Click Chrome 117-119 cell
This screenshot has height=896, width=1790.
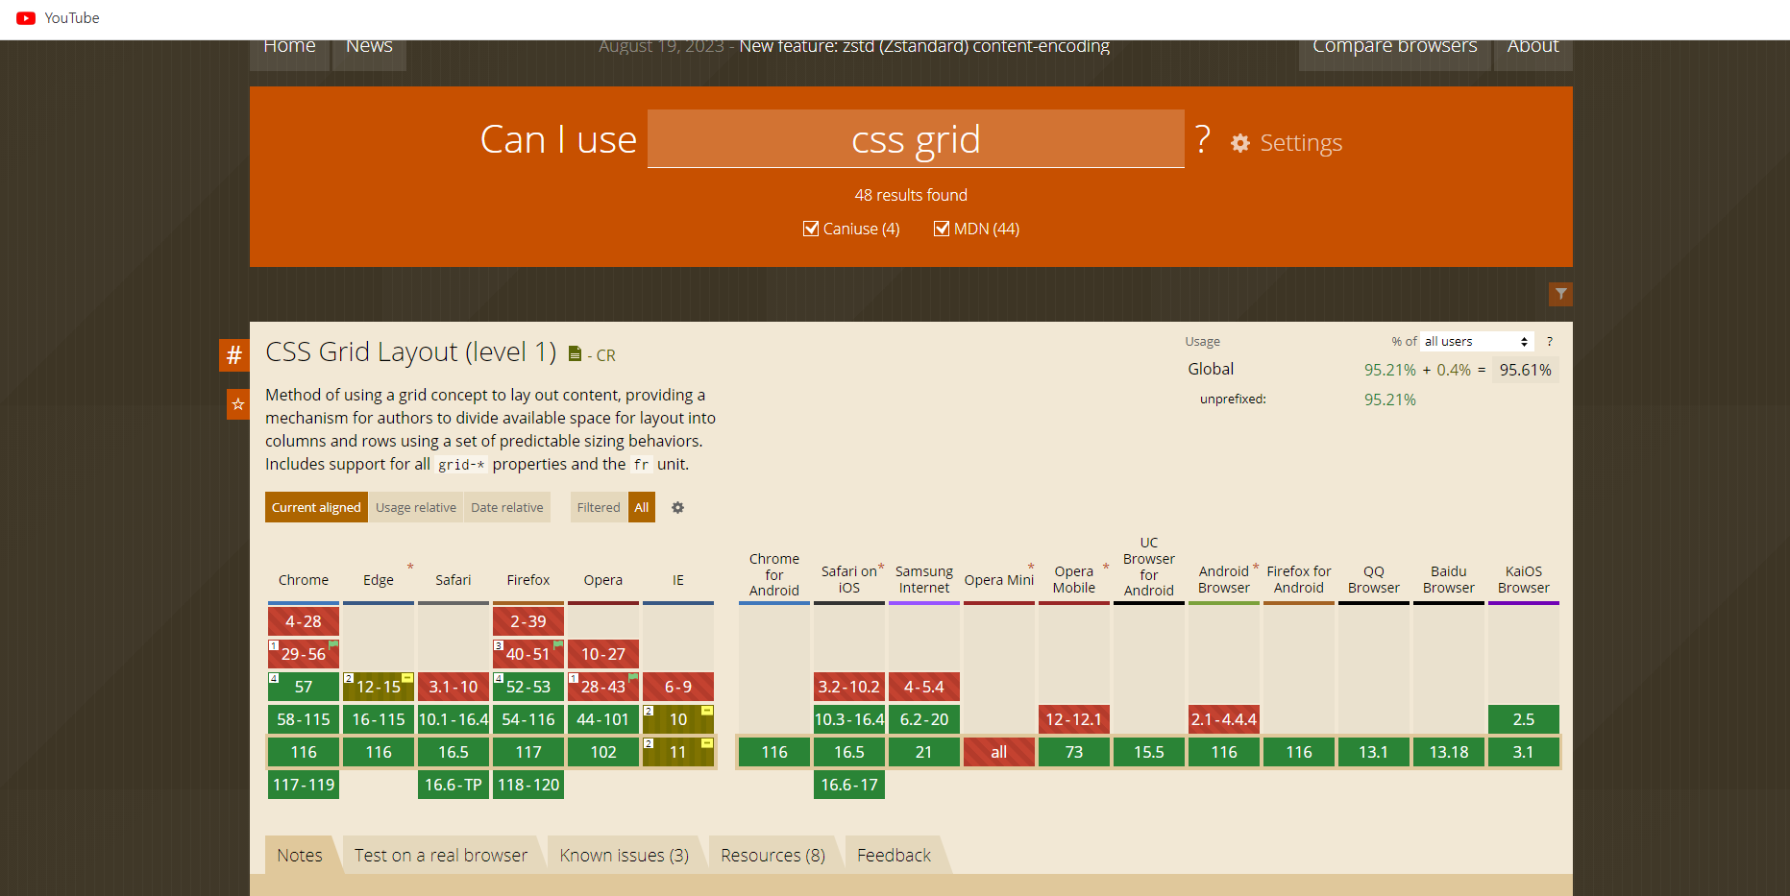[x=304, y=785]
